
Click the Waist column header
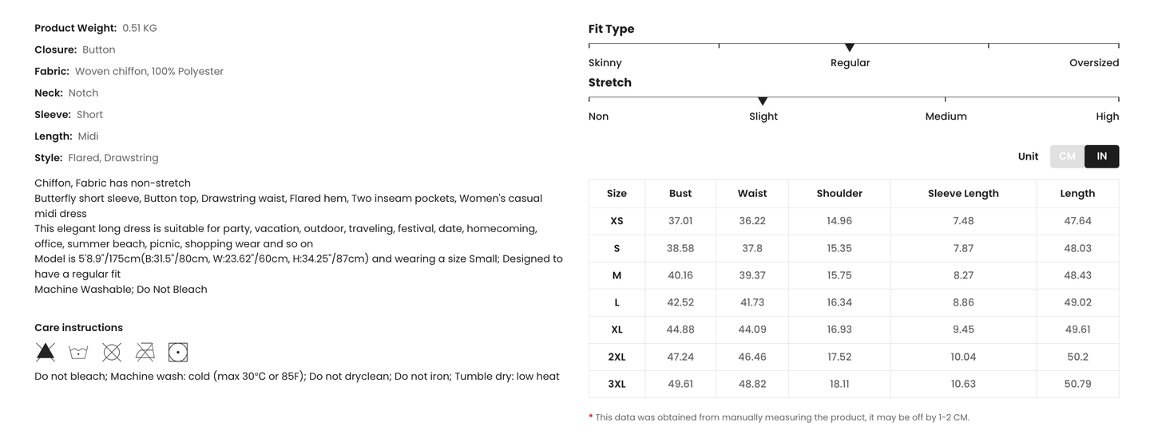[752, 193]
